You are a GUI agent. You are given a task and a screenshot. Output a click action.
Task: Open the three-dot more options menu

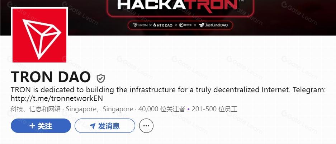click(146, 126)
